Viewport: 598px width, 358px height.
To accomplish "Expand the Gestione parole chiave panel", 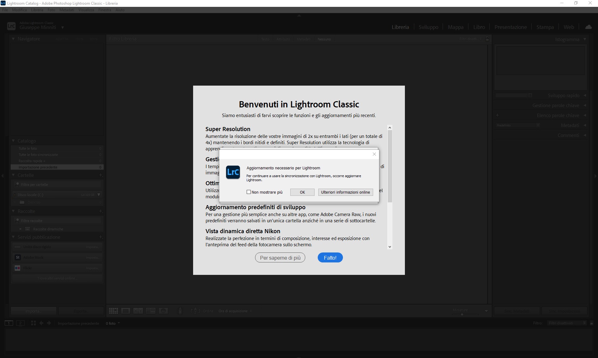I will (585, 105).
